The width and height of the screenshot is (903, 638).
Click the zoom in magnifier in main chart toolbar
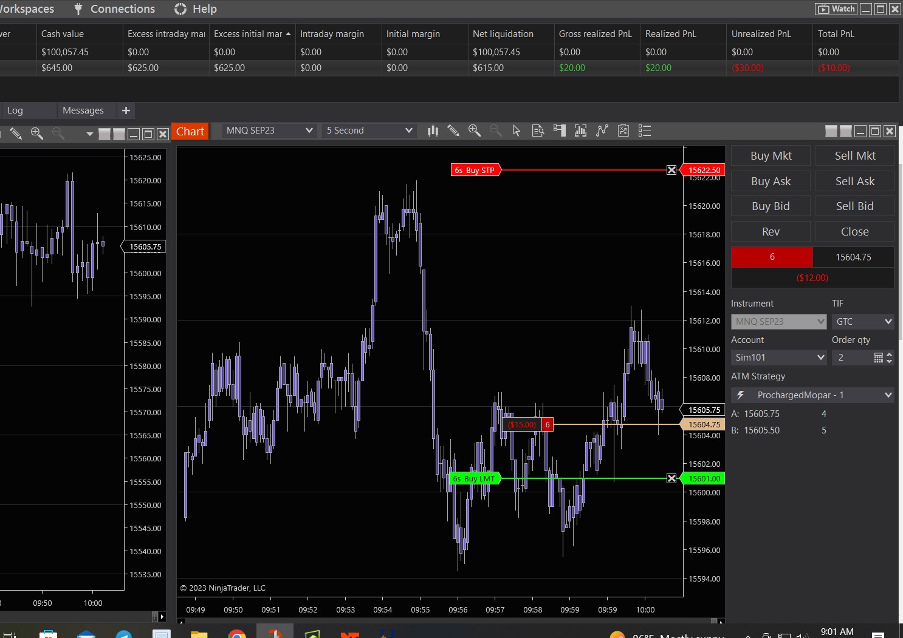tap(475, 131)
